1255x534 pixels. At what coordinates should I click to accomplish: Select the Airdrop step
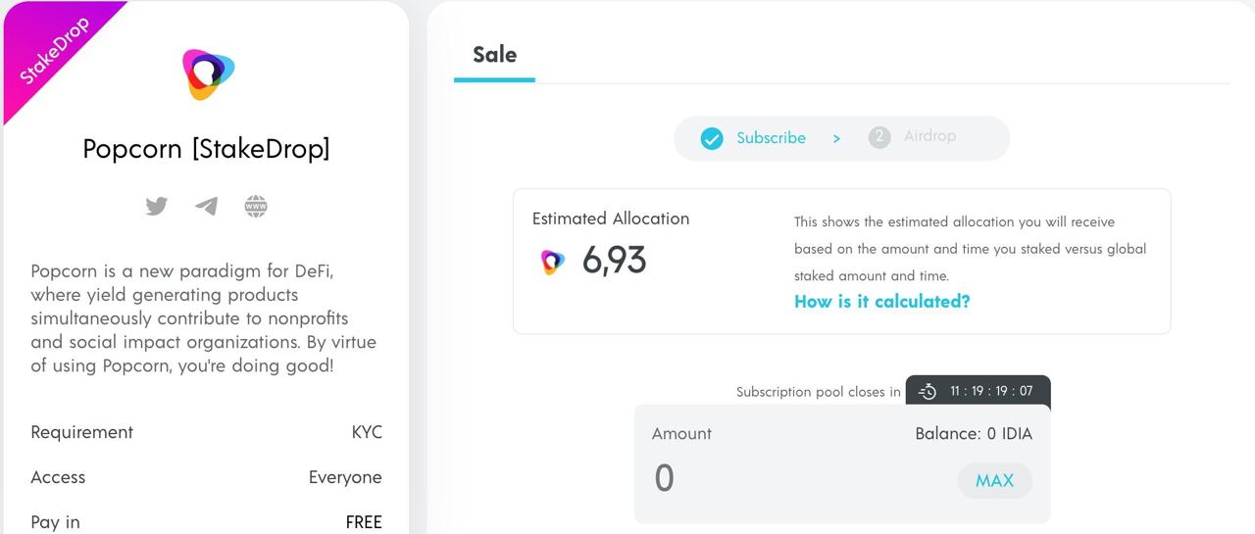[x=929, y=136]
